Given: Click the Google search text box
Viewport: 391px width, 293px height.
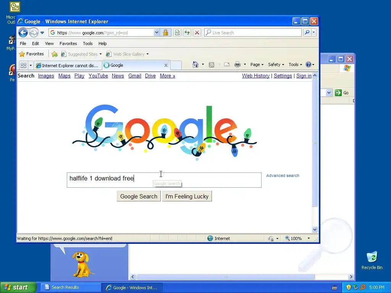Looking at the screenshot, I should [164, 180].
